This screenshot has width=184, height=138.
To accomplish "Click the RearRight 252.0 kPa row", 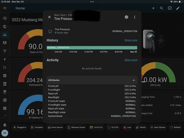I will (x=92, y=97).
